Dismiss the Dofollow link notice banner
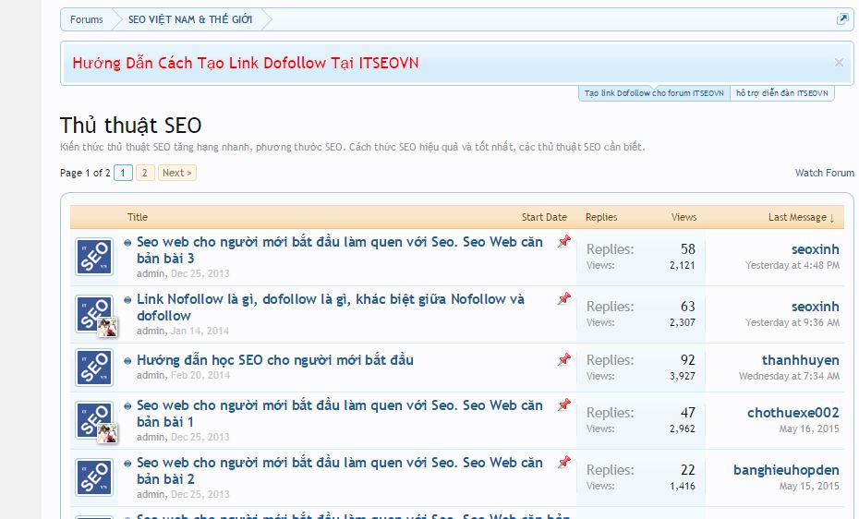Screen dimensions: 859x519 [x=839, y=63]
